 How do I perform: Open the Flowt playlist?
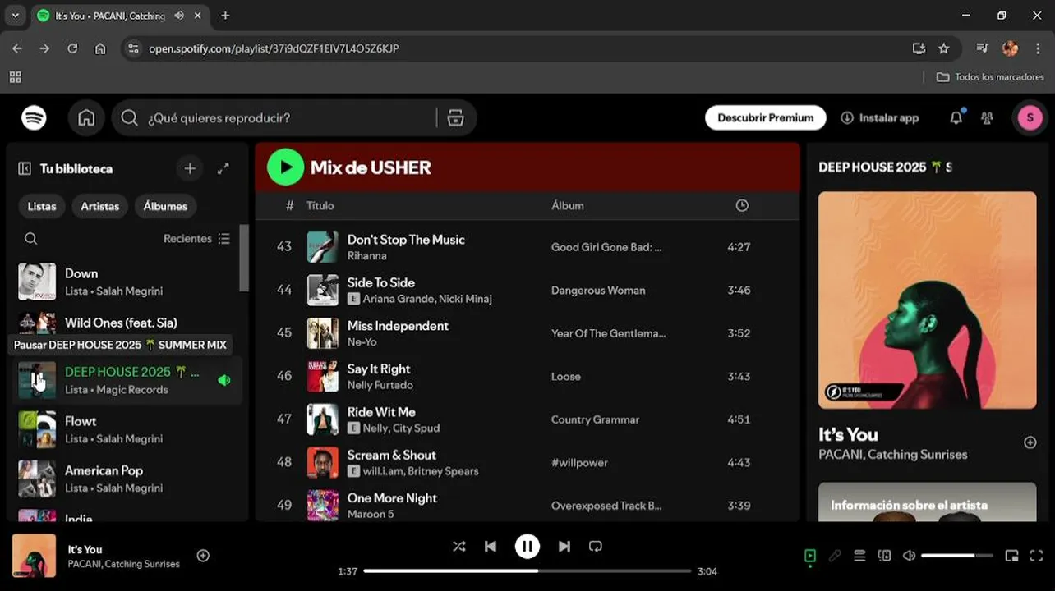[x=127, y=429]
